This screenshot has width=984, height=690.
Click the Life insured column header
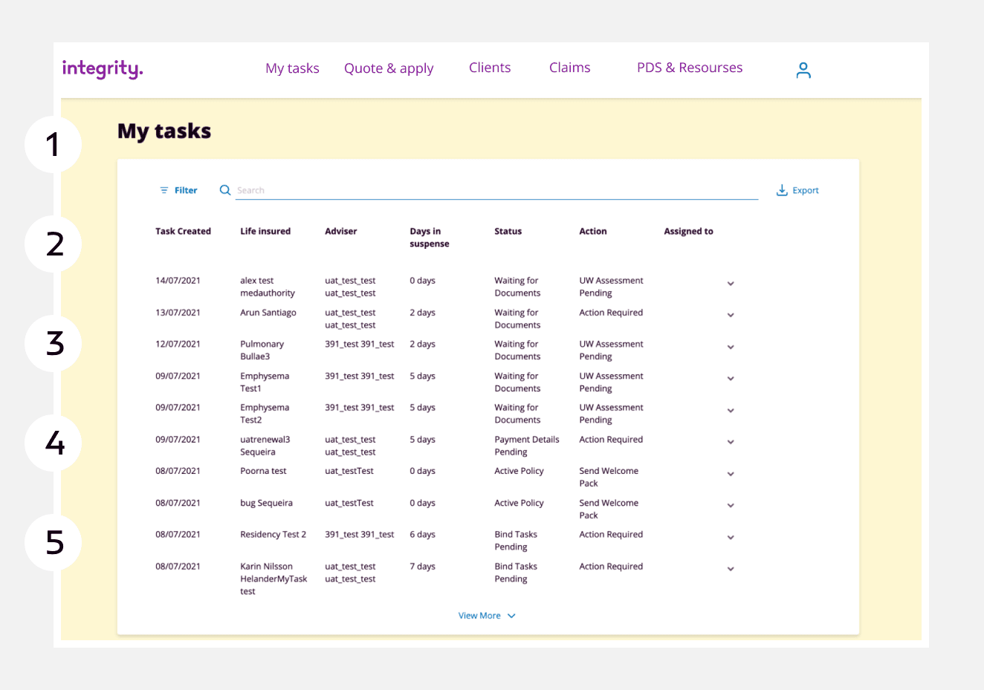265,231
